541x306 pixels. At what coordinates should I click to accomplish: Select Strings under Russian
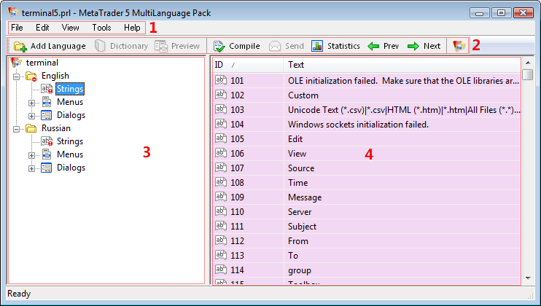70,141
